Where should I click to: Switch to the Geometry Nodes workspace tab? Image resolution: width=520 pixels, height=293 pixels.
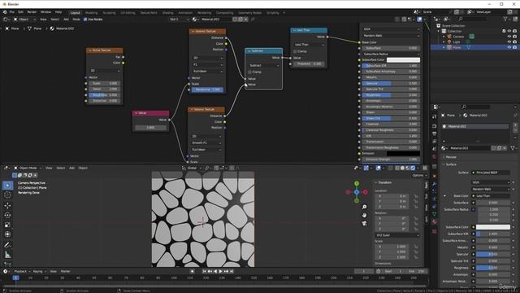click(249, 13)
